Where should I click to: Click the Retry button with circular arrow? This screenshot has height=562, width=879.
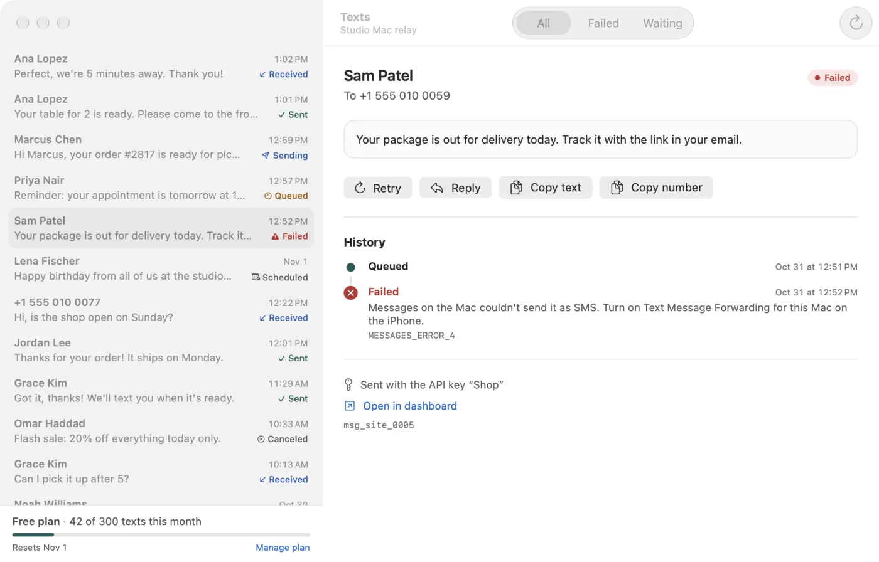pos(378,188)
